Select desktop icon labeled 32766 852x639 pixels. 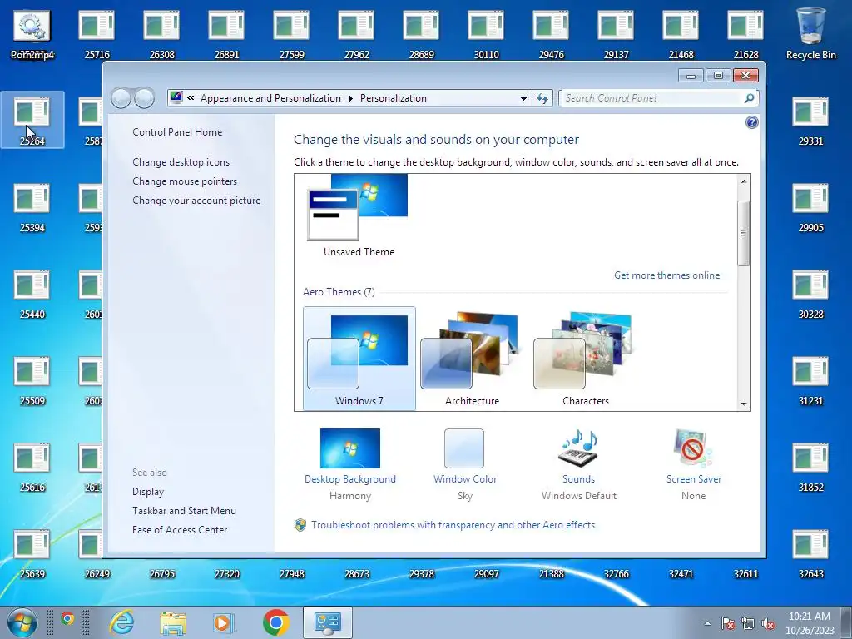tap(617, 574)
